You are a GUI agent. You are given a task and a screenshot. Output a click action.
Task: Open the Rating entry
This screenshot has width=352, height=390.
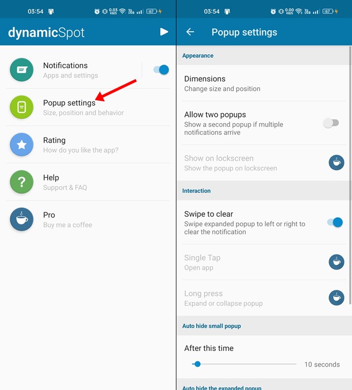[88, 144]
